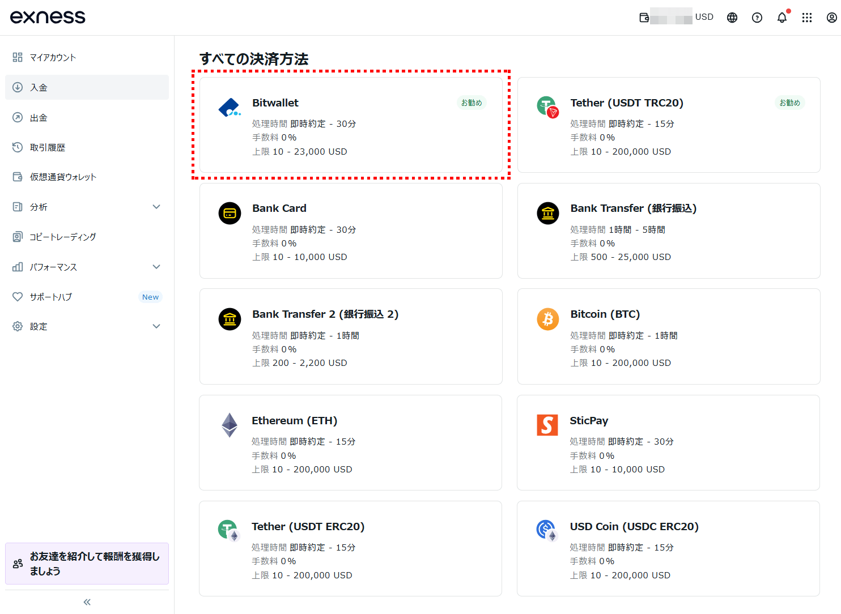The height and width of the screenshot is (614, 841).
Task: Collapse the sidebar with double-arrow
Action: pos(87,602)
